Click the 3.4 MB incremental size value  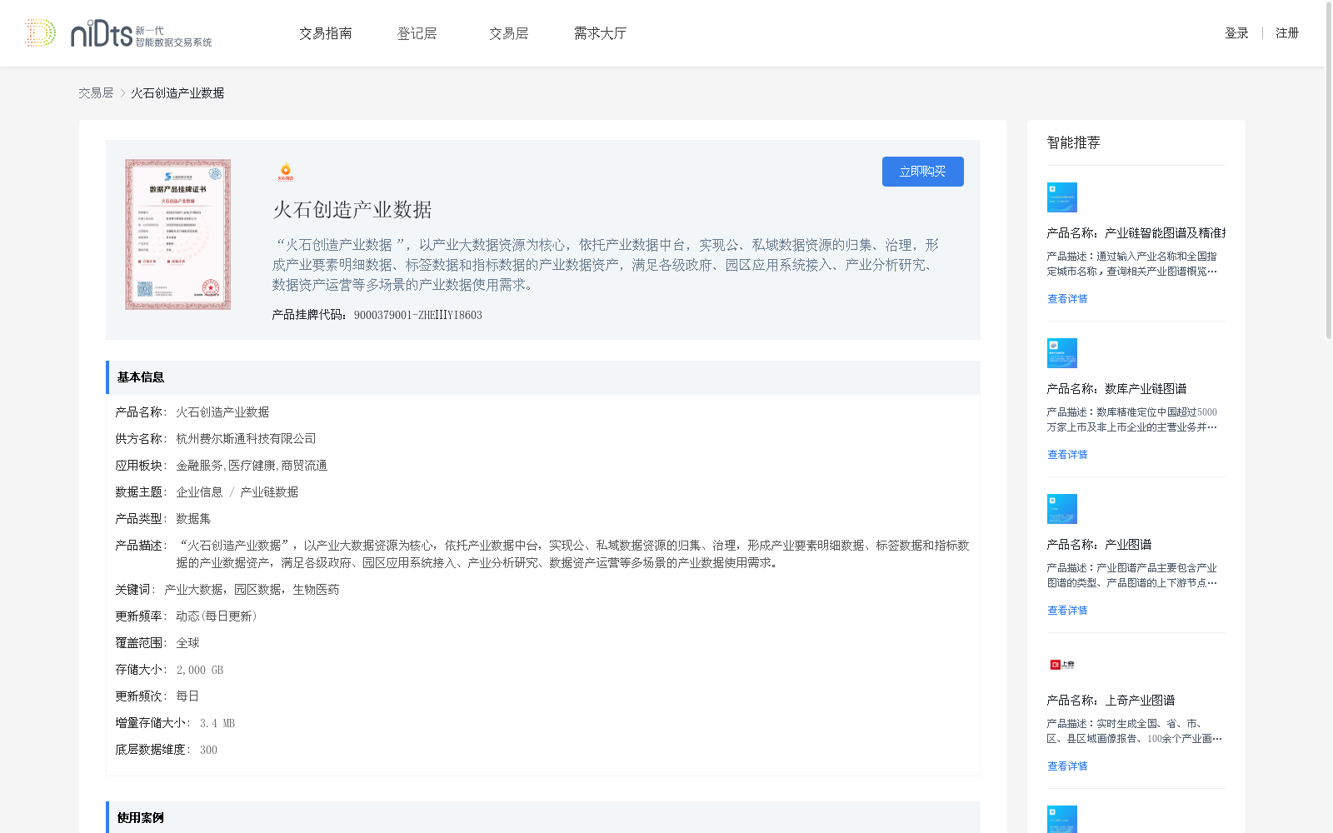217,723
